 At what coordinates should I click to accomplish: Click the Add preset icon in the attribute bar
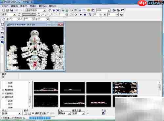coord(104,113)
